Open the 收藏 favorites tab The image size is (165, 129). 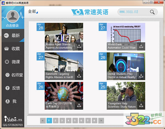point(13,49)
